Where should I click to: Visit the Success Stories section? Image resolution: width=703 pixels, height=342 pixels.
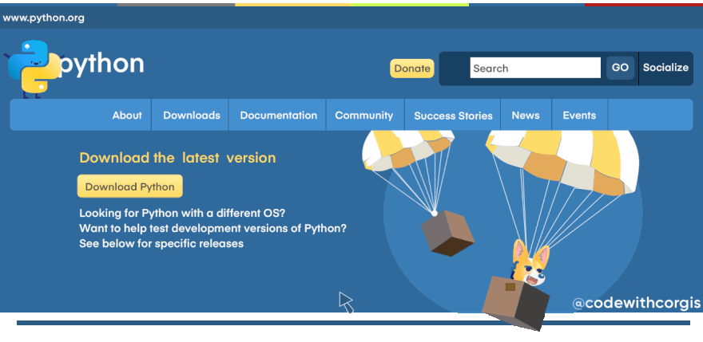pos(453,116)
